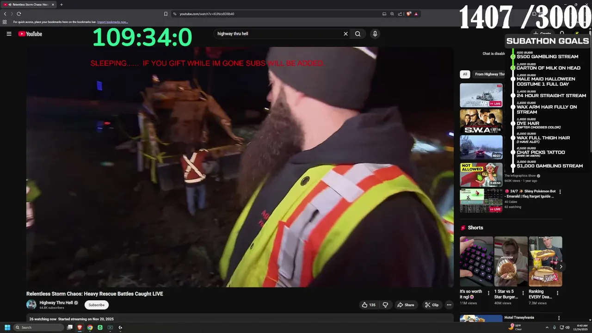Screen dimensions: 592x333
Task: Create a Clip of the video
Action: 432,305
